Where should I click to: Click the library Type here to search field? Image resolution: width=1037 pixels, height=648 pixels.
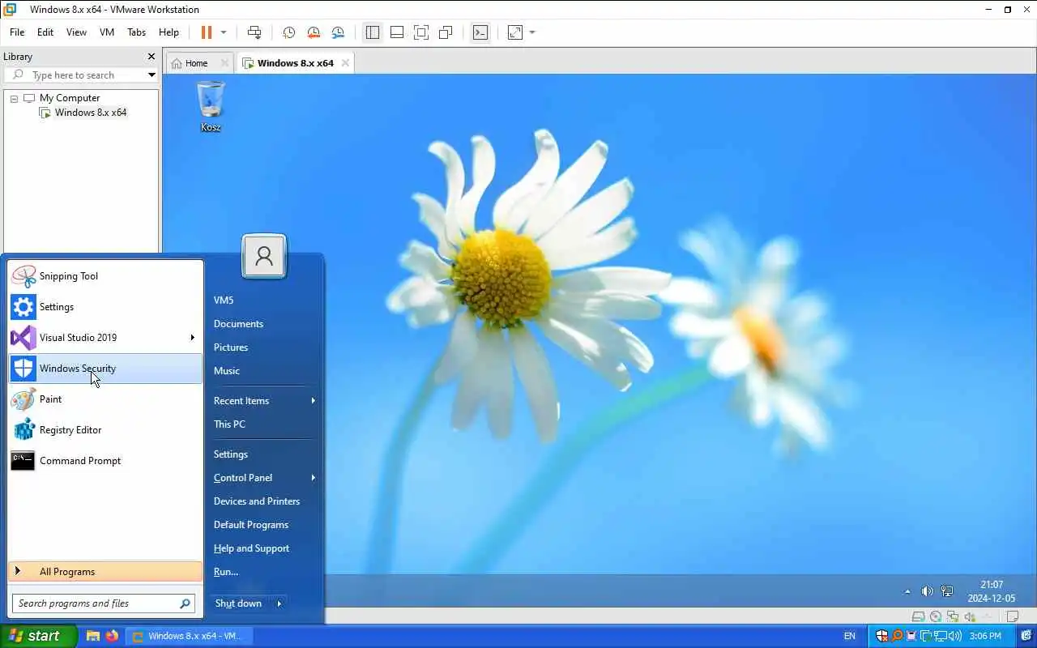point(81,75)
